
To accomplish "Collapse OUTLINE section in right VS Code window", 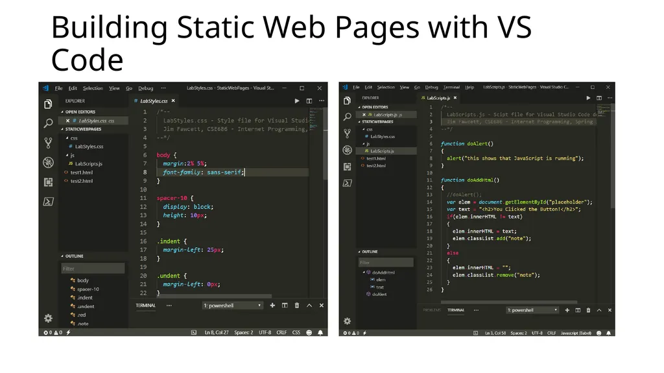I will tap(359, 252).
